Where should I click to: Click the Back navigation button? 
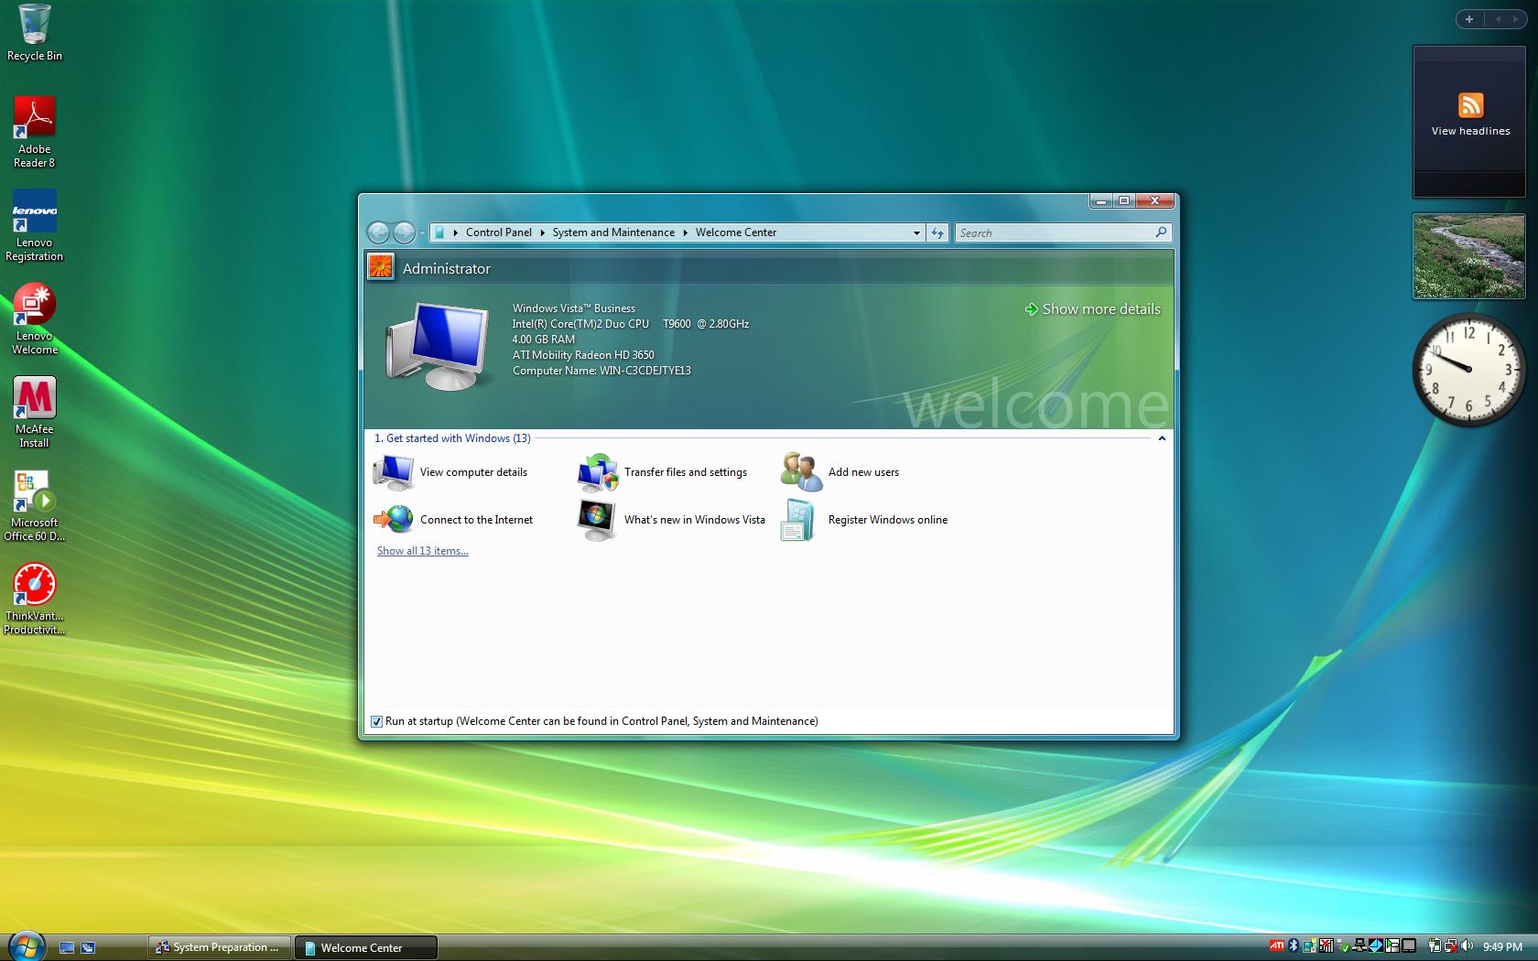(x=378, y=232)
